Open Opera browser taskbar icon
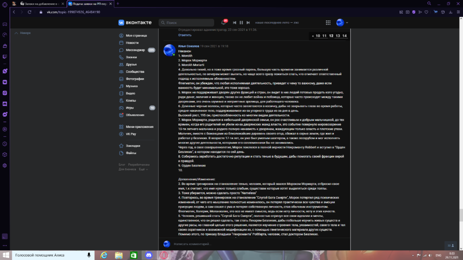Image resolution: width=463 pixels, height=260 pixels. pyautogui.click(x=163, y=255)
